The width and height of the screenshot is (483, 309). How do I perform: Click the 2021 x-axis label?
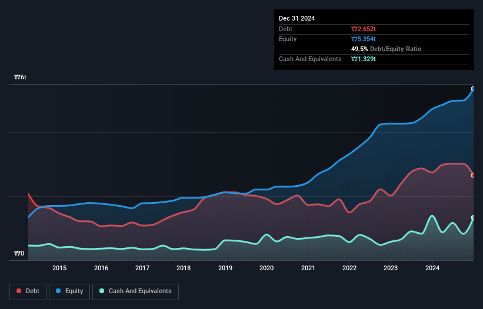(x=308, y=268)
